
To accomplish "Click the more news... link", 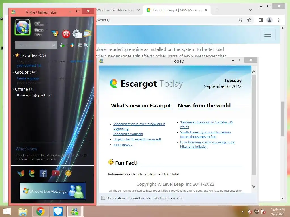I will pos(123,145).
